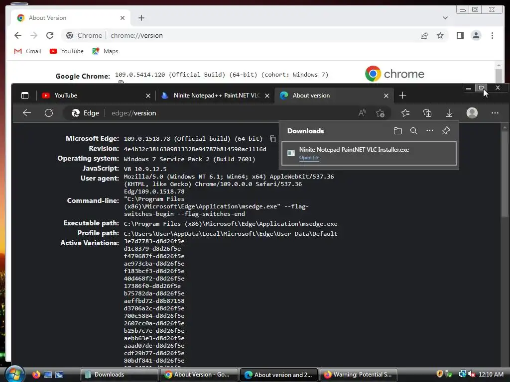
Task: Launch Firefox from the quick launch bar
Action: pyautogui.click(x=36, y=375)
